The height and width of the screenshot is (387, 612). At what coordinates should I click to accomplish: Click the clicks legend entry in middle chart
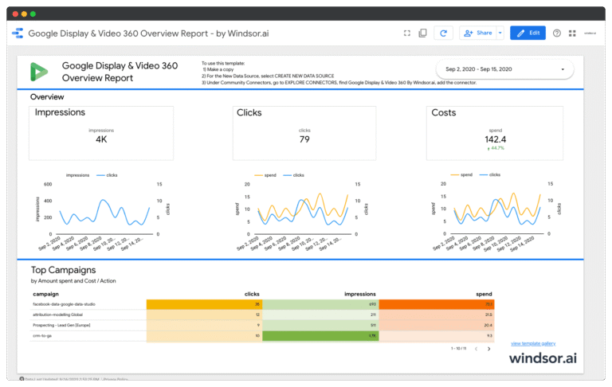(294, 175)
